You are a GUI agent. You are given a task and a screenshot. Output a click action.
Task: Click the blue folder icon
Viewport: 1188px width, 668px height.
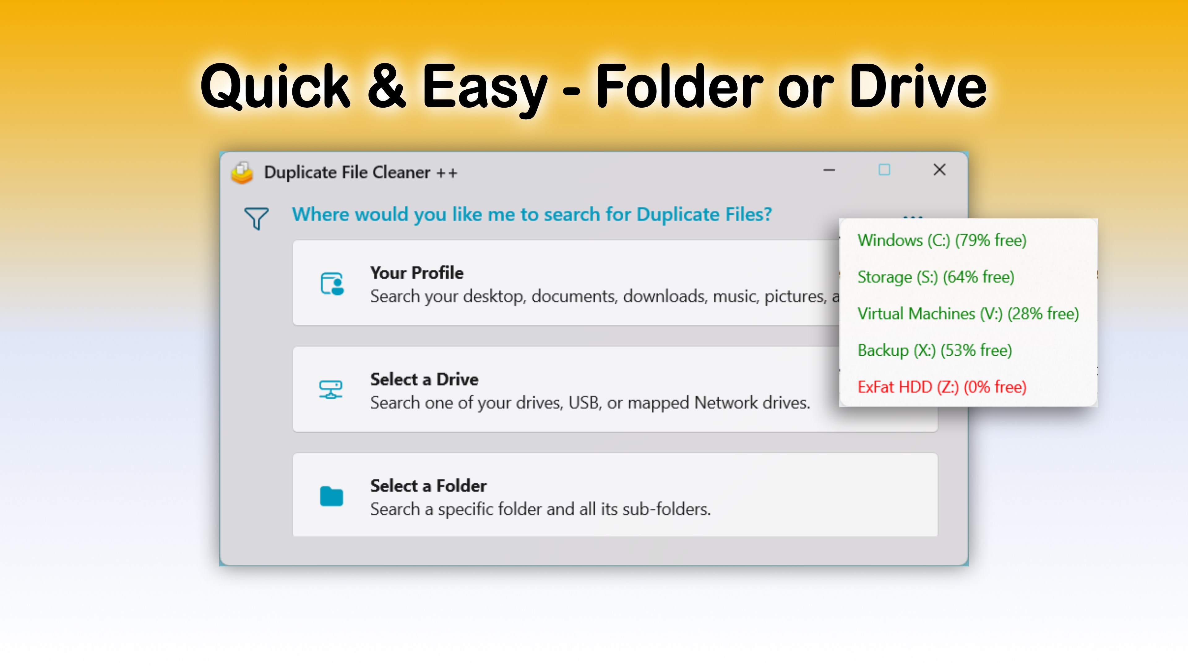click(332, 496)
